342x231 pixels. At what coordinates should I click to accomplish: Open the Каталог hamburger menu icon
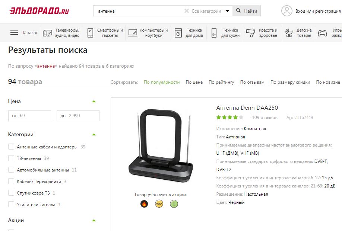click(x=14, y=33)
